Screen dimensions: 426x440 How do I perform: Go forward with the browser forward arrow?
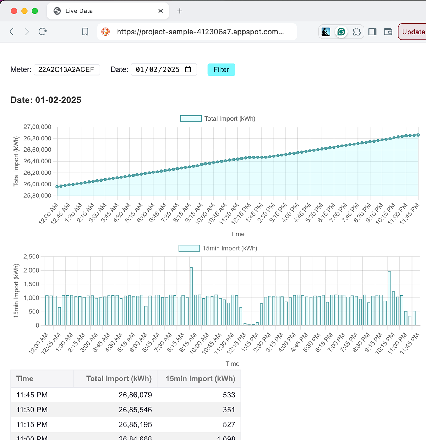(x=27, y=32)
